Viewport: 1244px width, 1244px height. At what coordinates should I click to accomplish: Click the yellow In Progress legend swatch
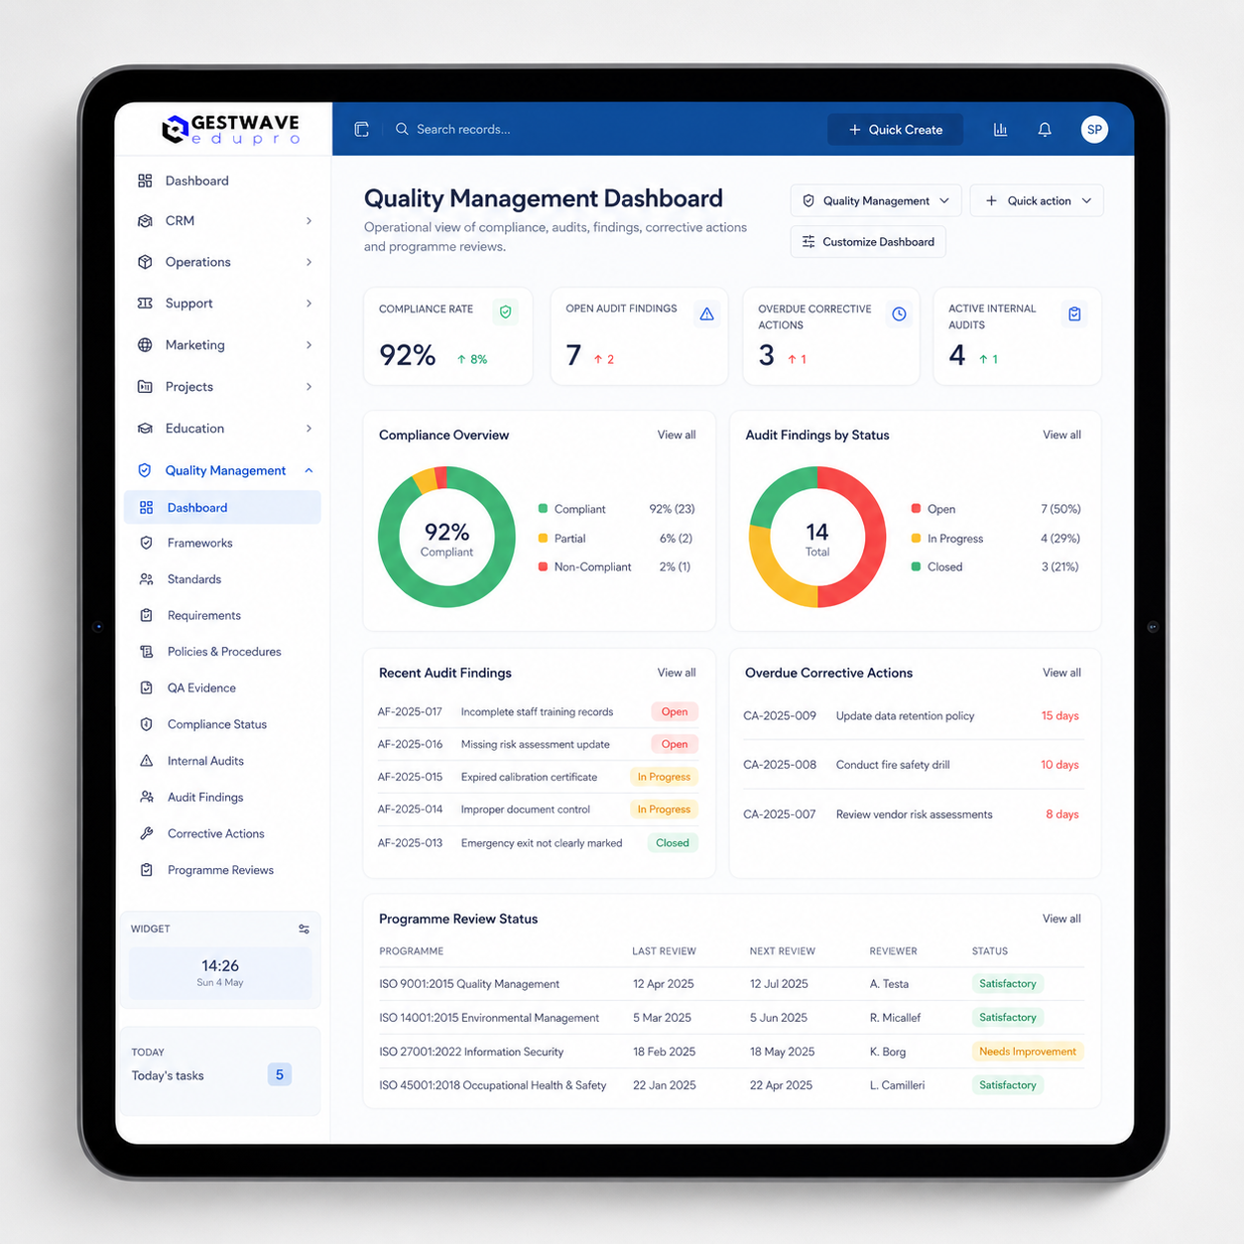[x=916, y=538]
